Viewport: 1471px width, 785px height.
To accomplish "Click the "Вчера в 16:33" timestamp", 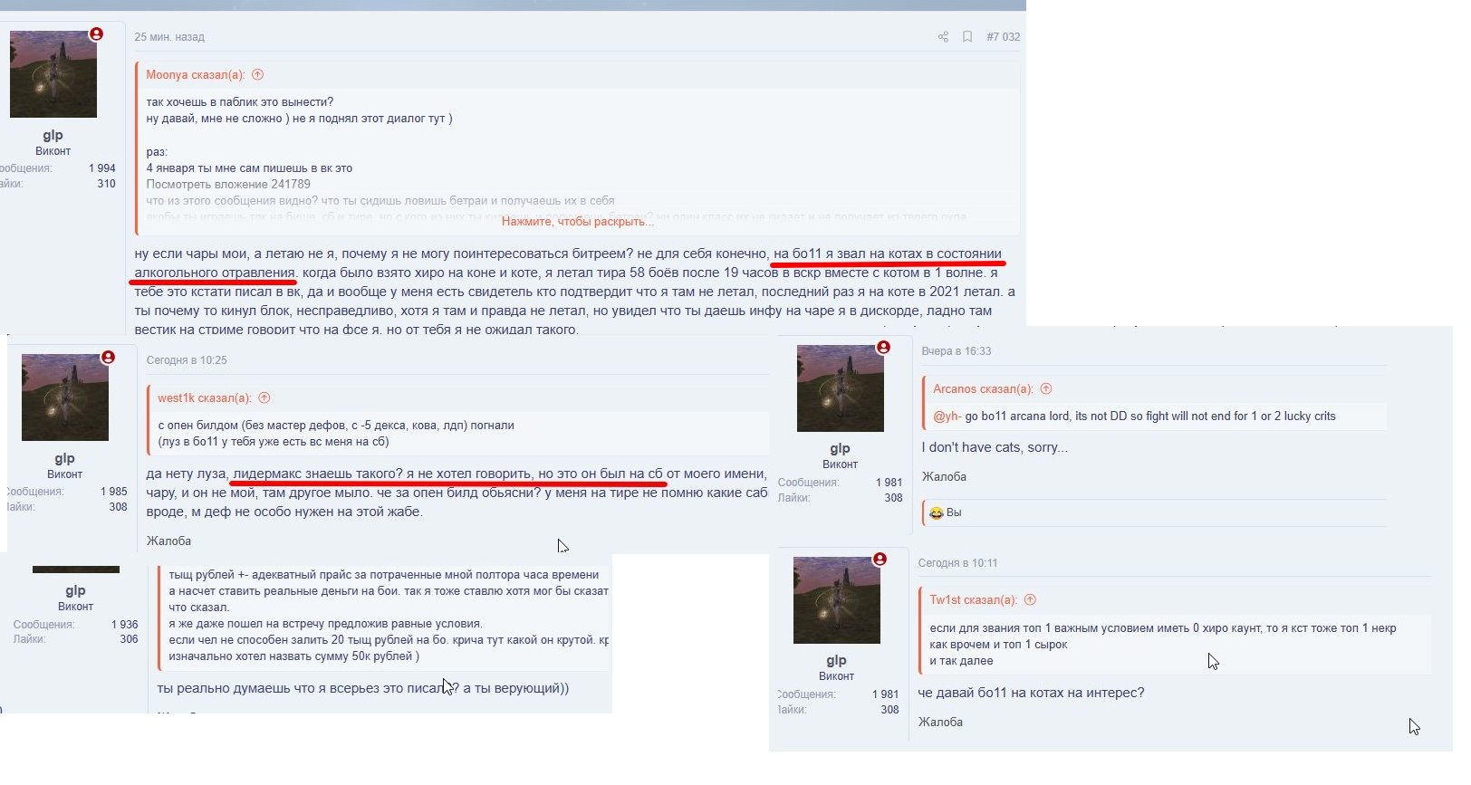I will (x=956, y=351).
